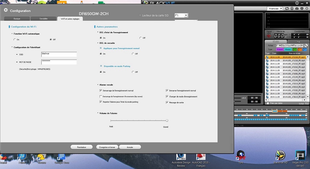Turn Off Disponible en mode Parking

coord(133,72)
